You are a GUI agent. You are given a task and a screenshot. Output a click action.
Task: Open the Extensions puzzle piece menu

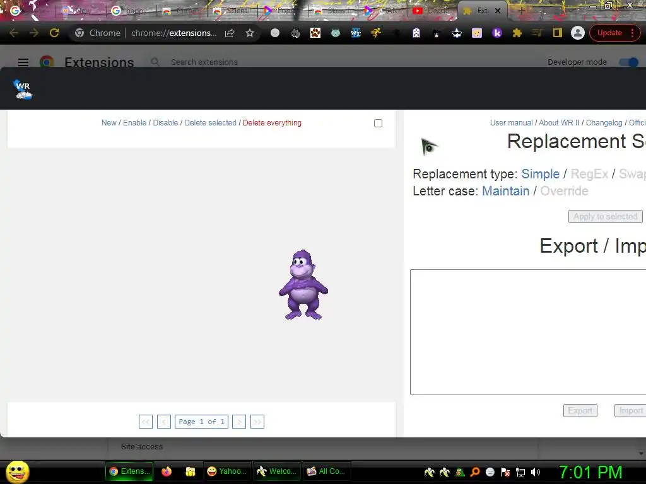pos(517,33)
